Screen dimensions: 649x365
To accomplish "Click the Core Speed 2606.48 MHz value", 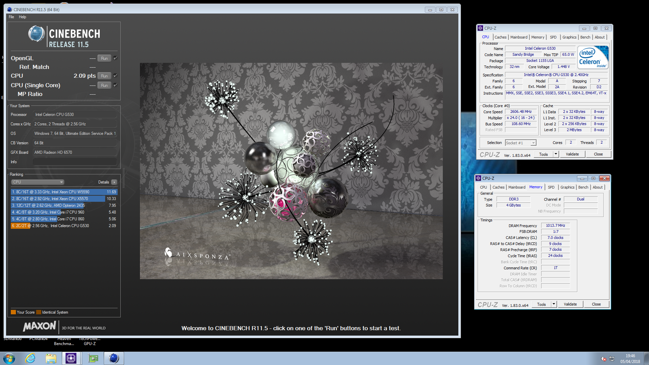I will pos(521,112).
